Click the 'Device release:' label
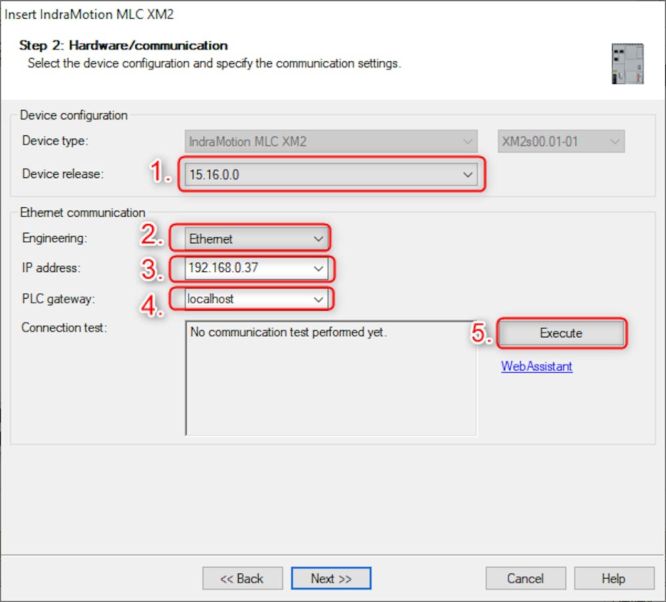Viewport: 666px width, 602px height. tap(63, 174)
